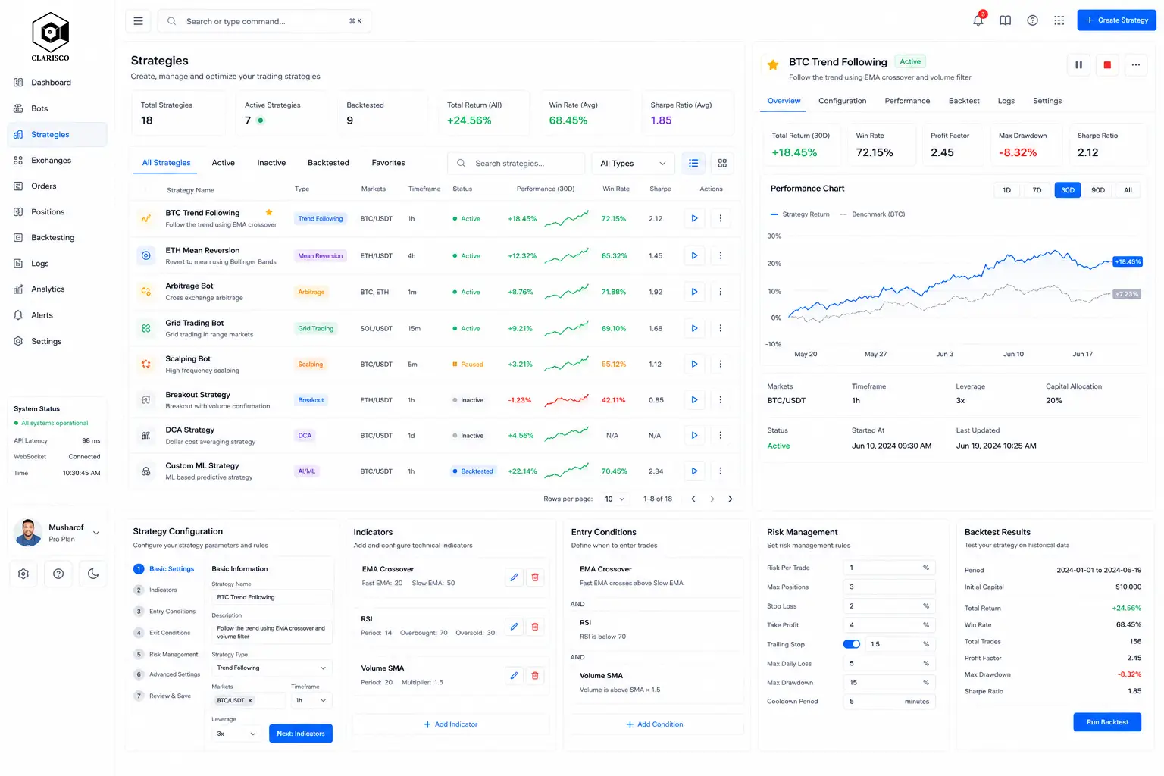
Task: Run the ETH Mean Reversion strategy play icon
Action: [x=694, y=255]
